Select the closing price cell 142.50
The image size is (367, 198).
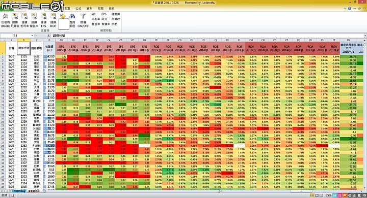49,146
